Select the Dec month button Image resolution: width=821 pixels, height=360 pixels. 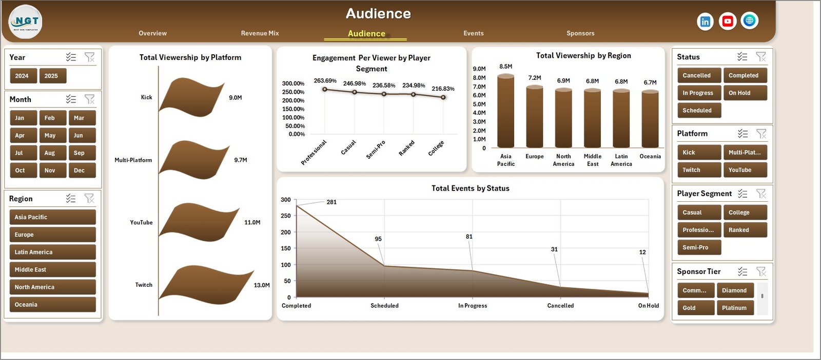click(x=82, y=170)
